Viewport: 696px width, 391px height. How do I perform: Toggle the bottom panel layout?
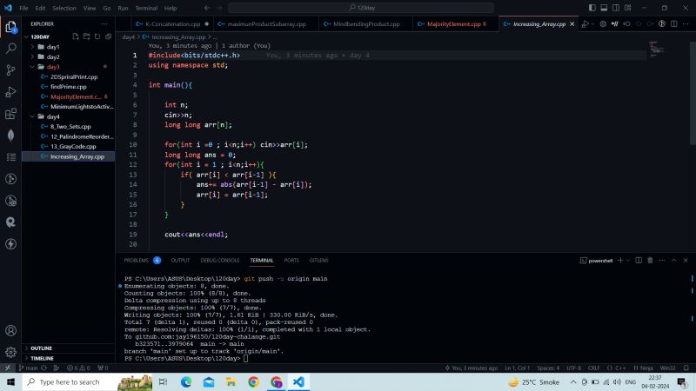point(604,8)
